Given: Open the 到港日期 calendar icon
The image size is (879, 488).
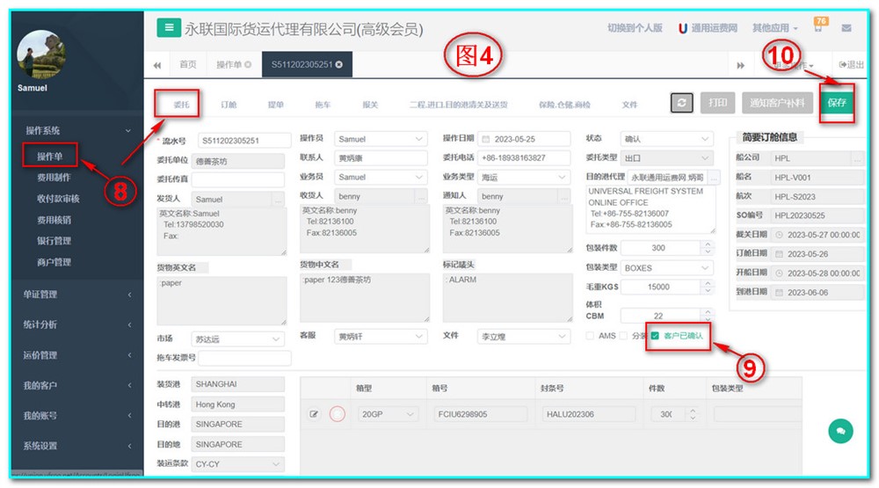Looking at the screenshot, I should tap(779, 292).
